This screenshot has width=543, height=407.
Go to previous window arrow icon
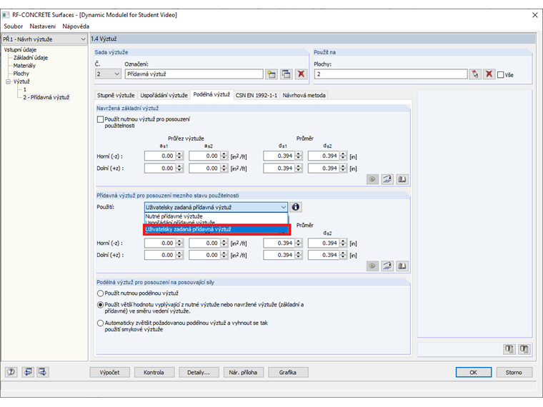click(x=28, y=372)
